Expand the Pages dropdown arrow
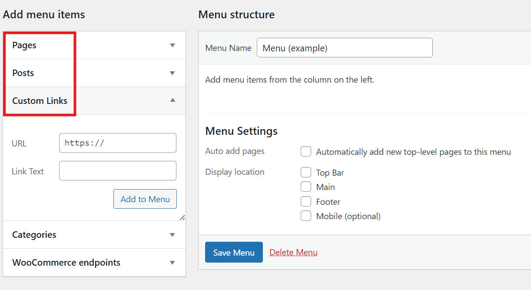Viewport: 531px width, 290px height. click(173, 45)
